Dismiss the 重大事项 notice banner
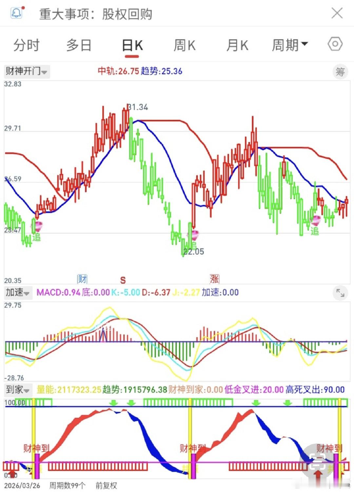This screenshot has width=354, height=492. pyautogui.click(x=337, y=13)
